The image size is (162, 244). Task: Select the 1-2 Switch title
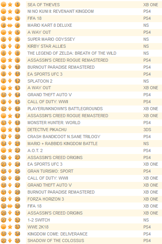[39, 220]
